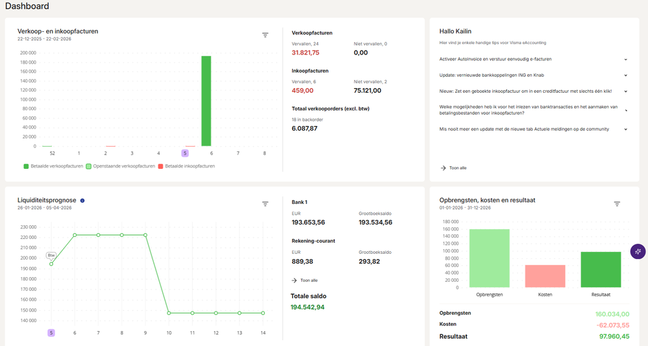648x346 pixels.
Task: Click the Opbrengsten light green bar
Action: tap(490, 258)
